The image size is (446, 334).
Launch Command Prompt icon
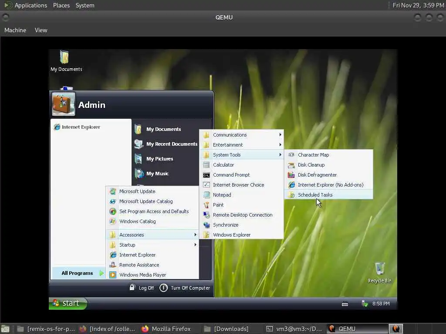coord(206,175)
